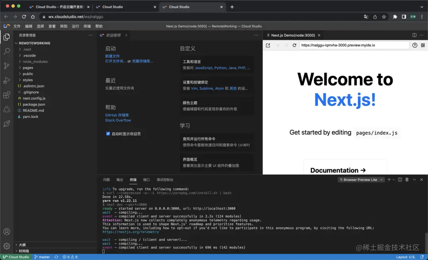The height and width of the screenshot is (260, 428).
Task: Reload the Chrome browser page
Action: [24, 17]
